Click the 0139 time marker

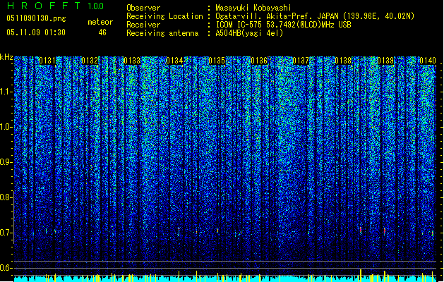[x=385, y=61]
